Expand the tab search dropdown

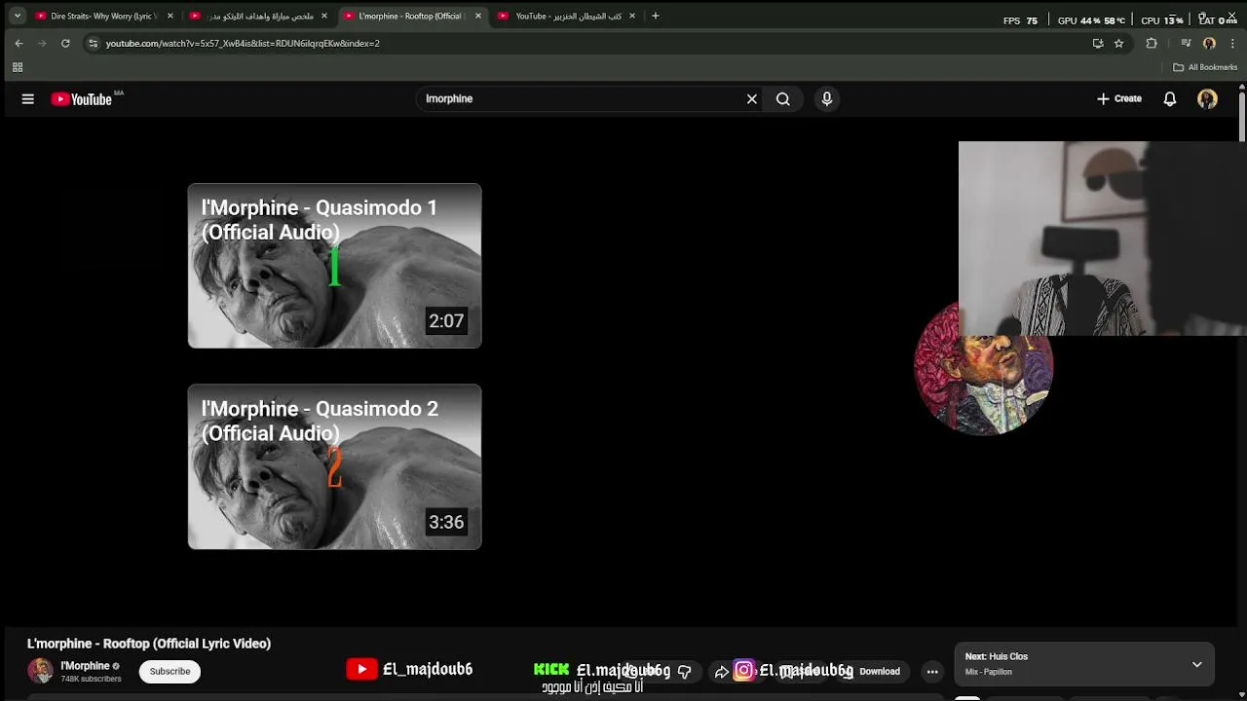pyautogui.click(x=17, y=16)
